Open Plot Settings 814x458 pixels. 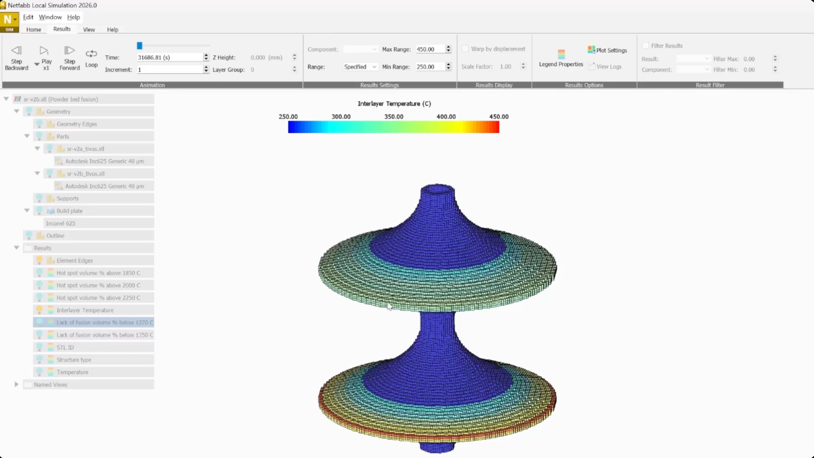[x=607, y=50]
